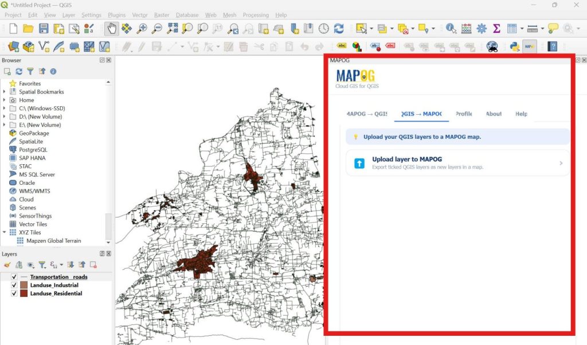Click the New Shapefile Layer icon
Image resolution: width=587 pixels, height=345 pixels.
pyautogui.click(x=44, y=46)
